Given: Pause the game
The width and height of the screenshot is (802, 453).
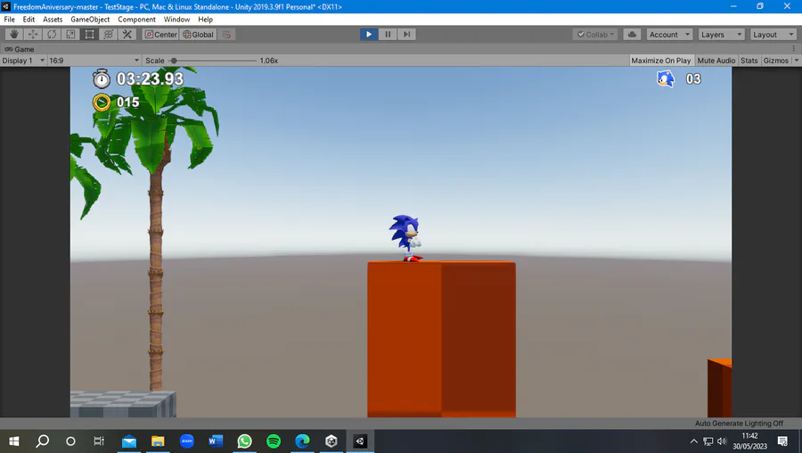Looking at the screenshot, I should pos(388,34).
